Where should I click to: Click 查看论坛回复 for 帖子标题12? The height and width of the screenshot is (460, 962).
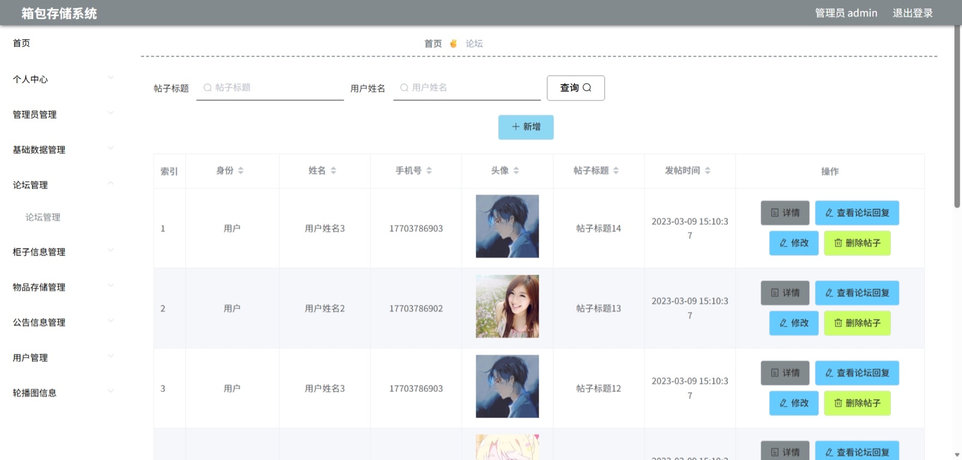[x=857, y=373]
